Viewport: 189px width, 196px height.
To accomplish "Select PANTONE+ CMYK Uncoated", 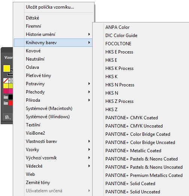I will [141, 126].
